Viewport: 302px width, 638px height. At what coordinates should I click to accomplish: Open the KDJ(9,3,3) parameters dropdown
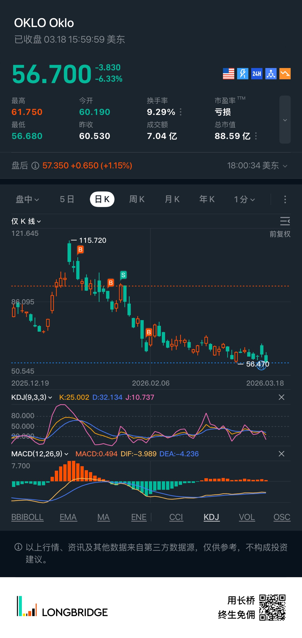[x=32, y=397]
